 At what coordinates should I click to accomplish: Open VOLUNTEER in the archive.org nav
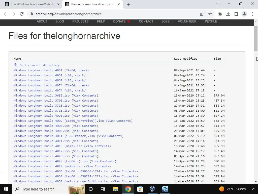coord(187,21)
